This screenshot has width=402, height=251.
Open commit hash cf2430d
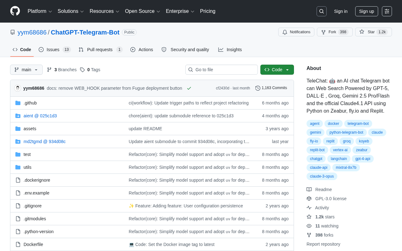coord(222,88)
